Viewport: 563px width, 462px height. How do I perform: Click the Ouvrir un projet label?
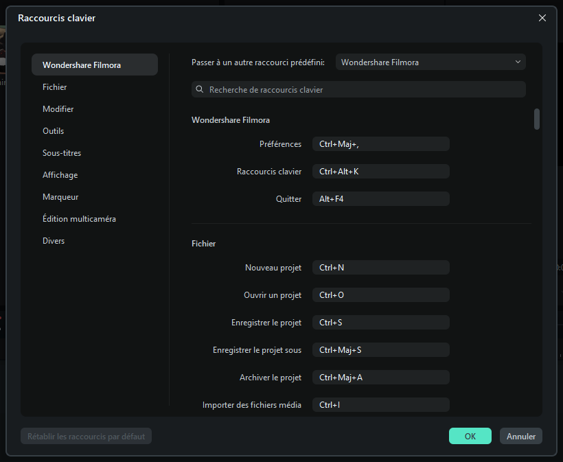point(273,295)
